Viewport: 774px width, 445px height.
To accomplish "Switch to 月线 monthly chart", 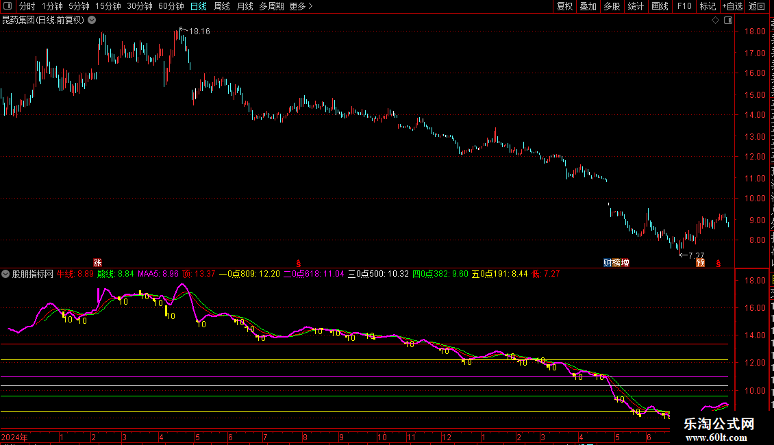I will coord(245,6).
